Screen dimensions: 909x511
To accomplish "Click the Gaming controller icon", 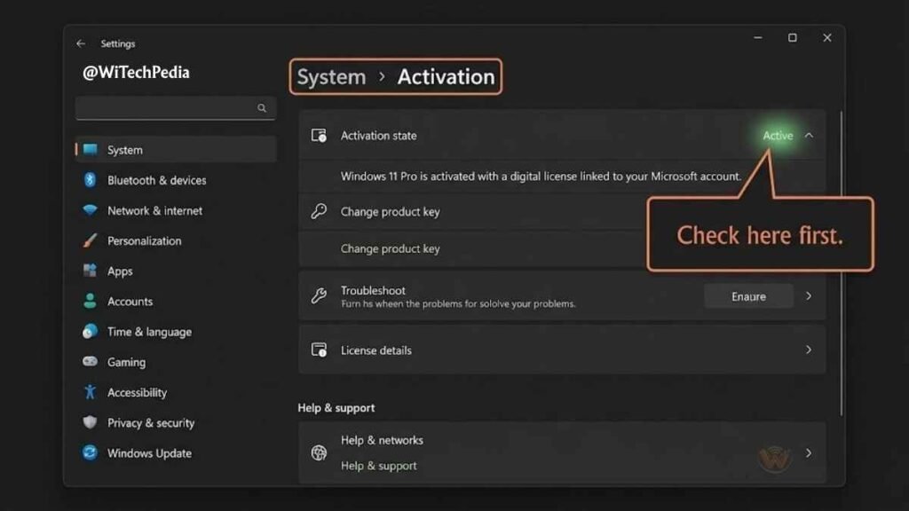I will click(x=90, y=362).
